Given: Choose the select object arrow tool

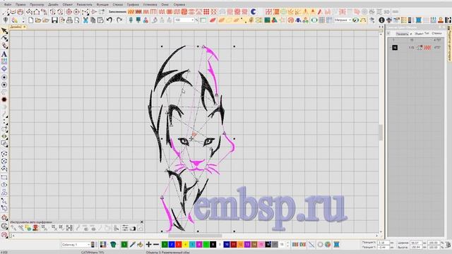Looking at the screenshot, I should point(4,31).
